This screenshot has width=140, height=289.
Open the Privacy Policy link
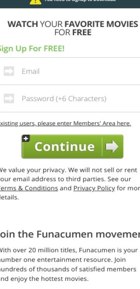tap(94, 188)
